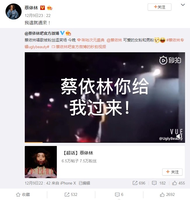Image resolution: width=190 pixels, height=200 pixels.
Task: Expand the post options chevron
Action: point(183,5)
